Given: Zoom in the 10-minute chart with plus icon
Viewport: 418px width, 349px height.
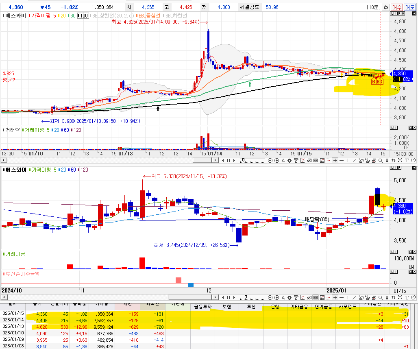Looking at the screenshot, I should coord(277,160).
